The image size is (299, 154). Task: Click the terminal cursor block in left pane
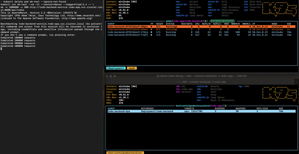tap(1, 49)
